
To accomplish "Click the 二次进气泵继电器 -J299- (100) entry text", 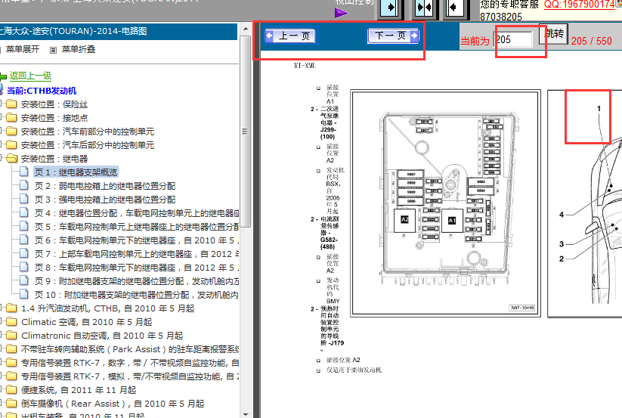I will 328,122.
